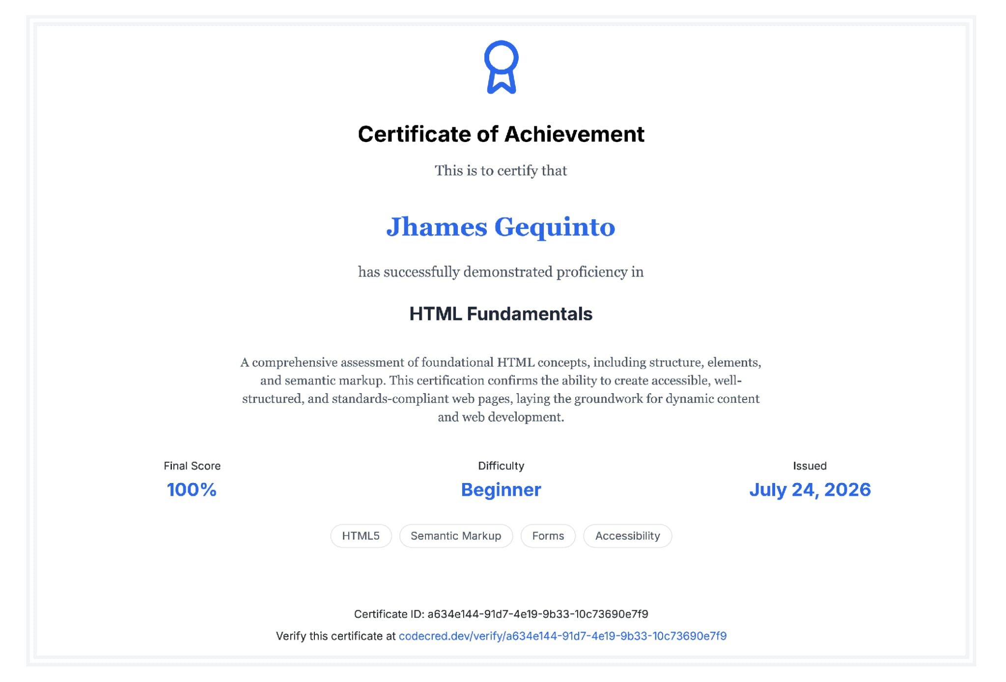Click the Difficulty label

point(501,466)
